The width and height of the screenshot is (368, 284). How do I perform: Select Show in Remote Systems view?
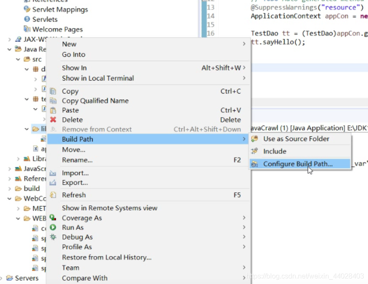(148, 208)
